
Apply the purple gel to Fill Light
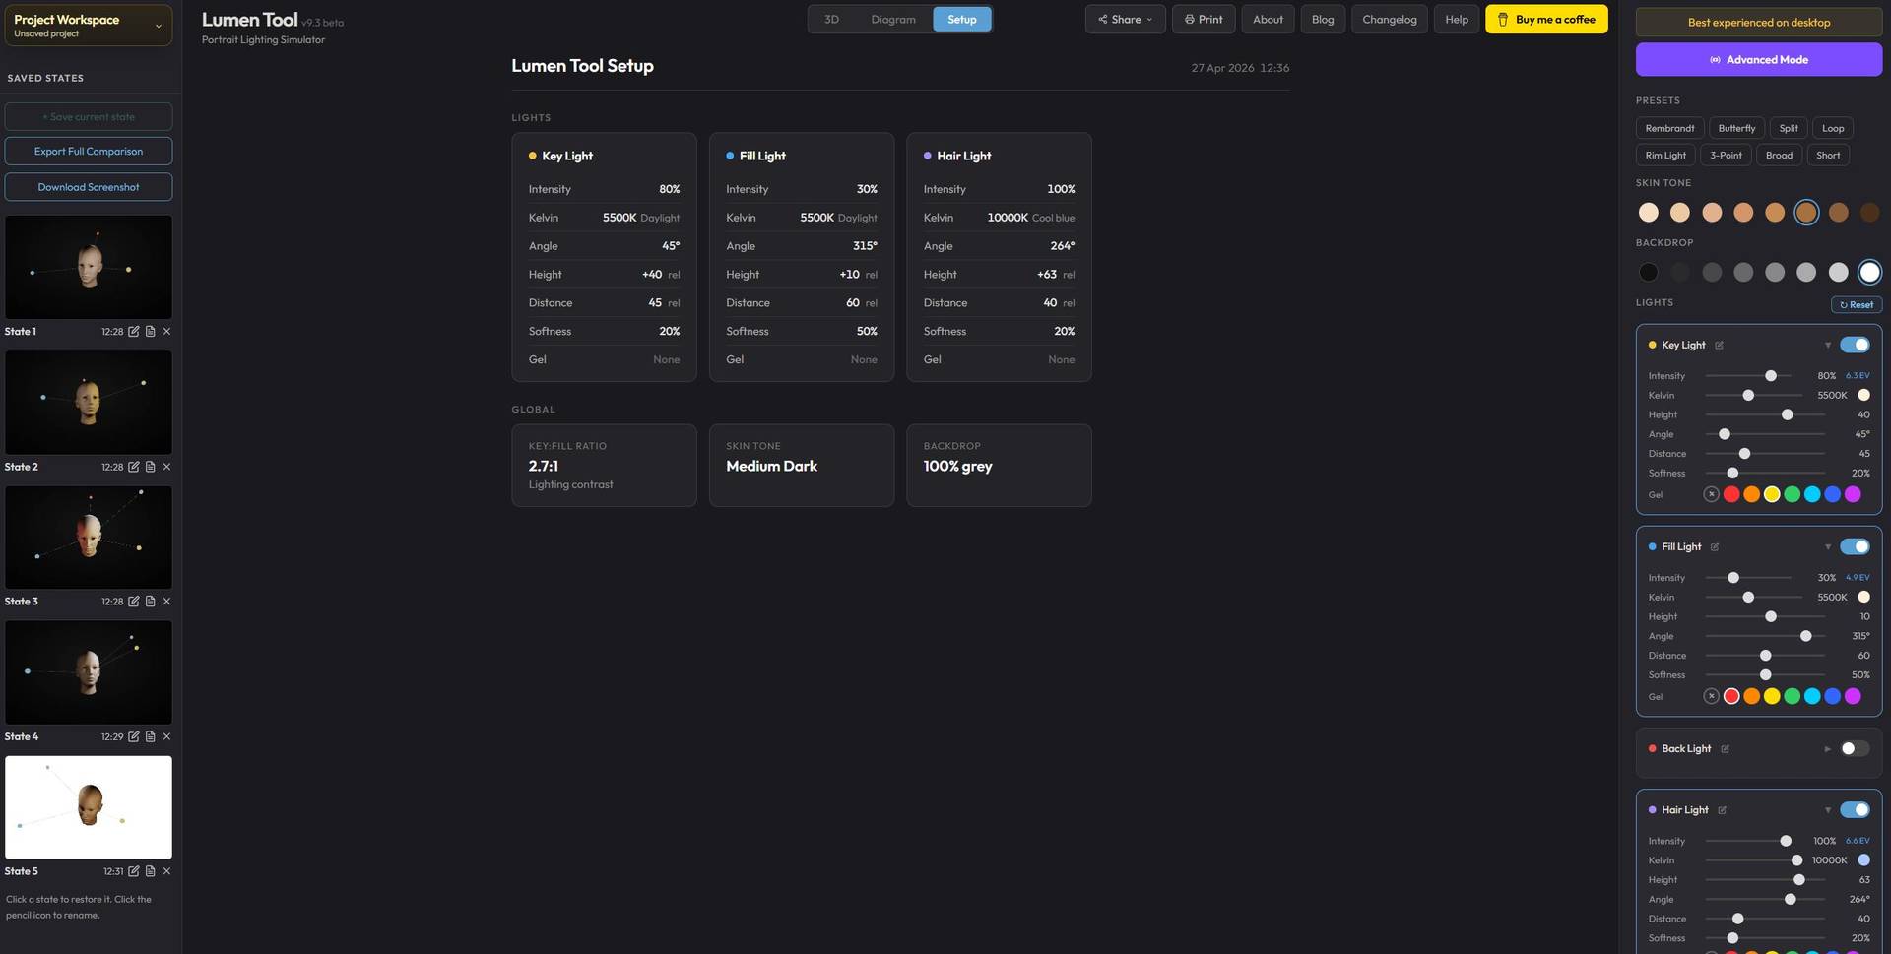[1853, 696]
